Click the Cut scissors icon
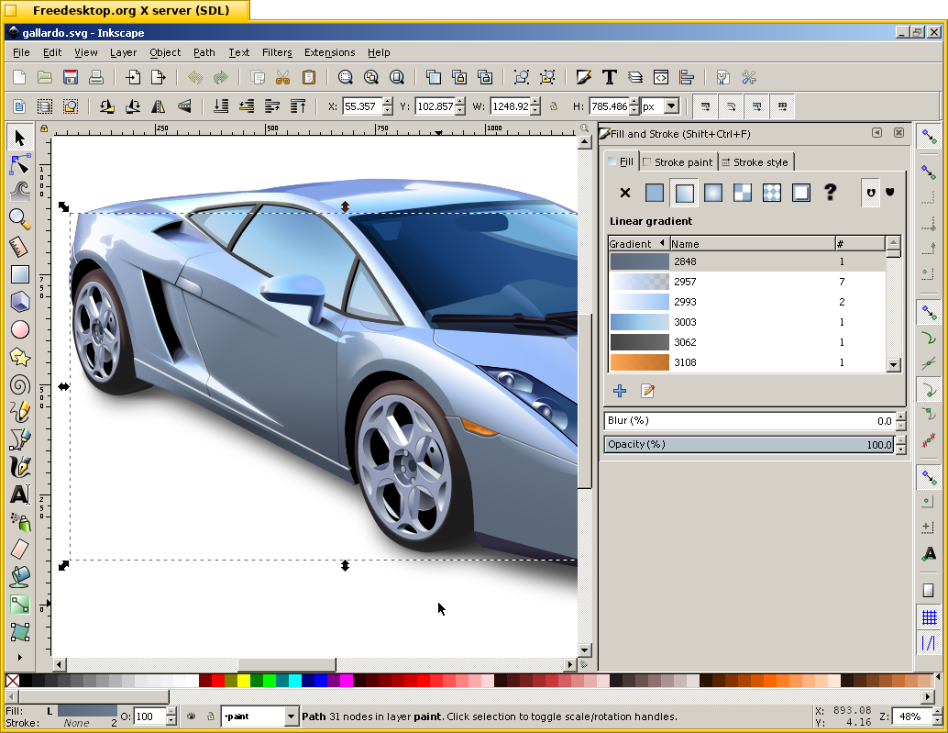Image resolution: width=948 pixels, height=733 pixels. coord(283,77)
